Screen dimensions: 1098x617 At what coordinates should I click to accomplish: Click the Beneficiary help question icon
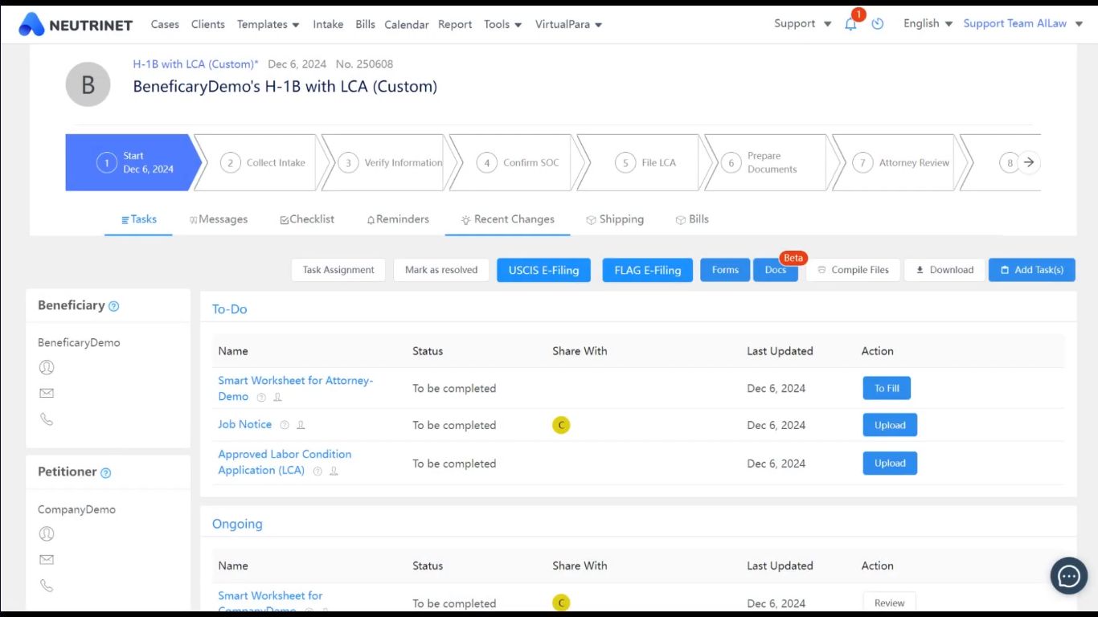[113, 306]
